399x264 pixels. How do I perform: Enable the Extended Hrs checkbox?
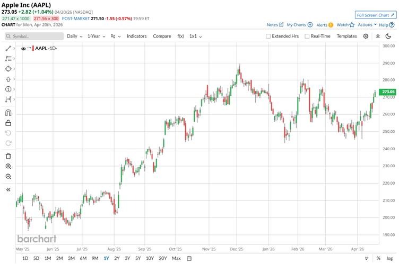(268, 36)
